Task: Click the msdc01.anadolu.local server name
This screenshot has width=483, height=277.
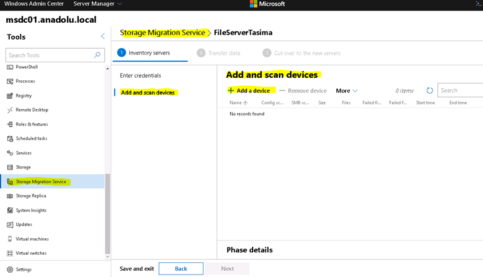Action: coord(51,20)
